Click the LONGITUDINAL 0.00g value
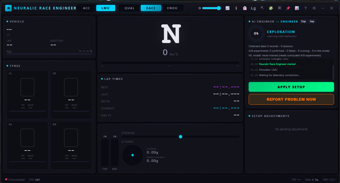340x183 pixels. [x=152, y=161]
